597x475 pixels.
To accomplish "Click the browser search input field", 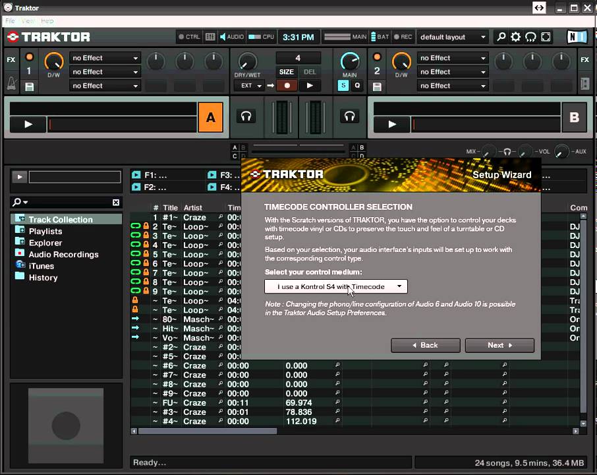I will pos(67,202).
